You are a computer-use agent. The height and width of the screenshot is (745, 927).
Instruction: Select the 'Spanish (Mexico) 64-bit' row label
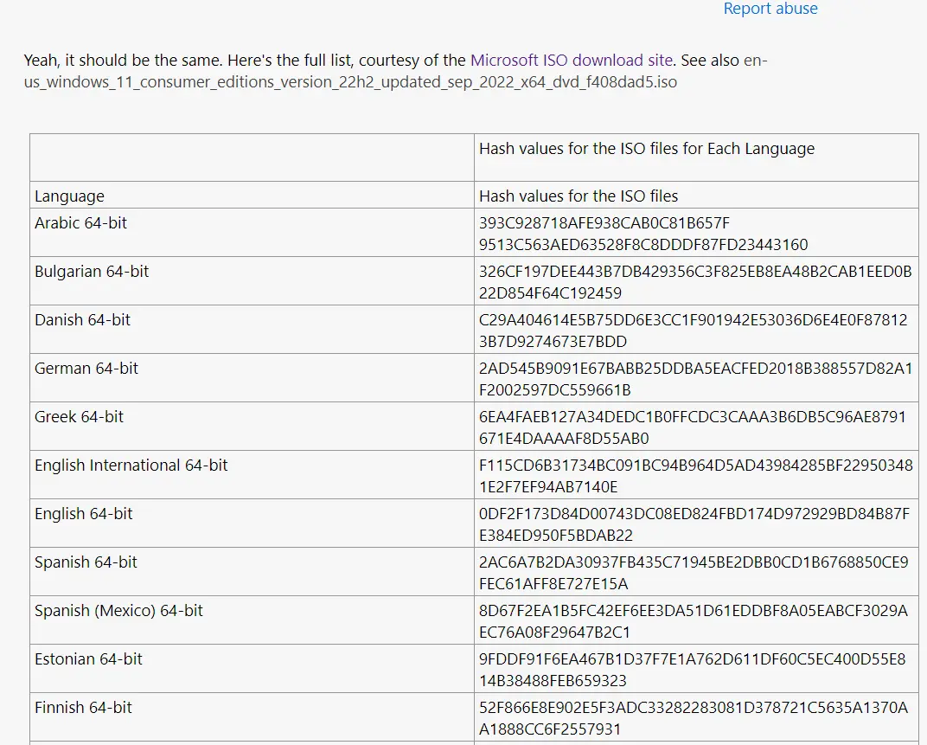[x=118, y=611]
